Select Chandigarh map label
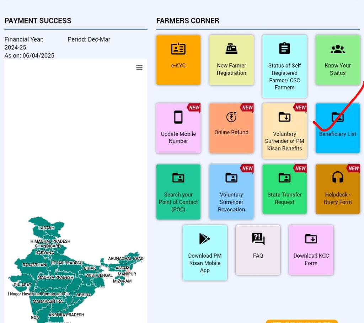Viewport: 364px width, 323px height. tap(48, 246)
